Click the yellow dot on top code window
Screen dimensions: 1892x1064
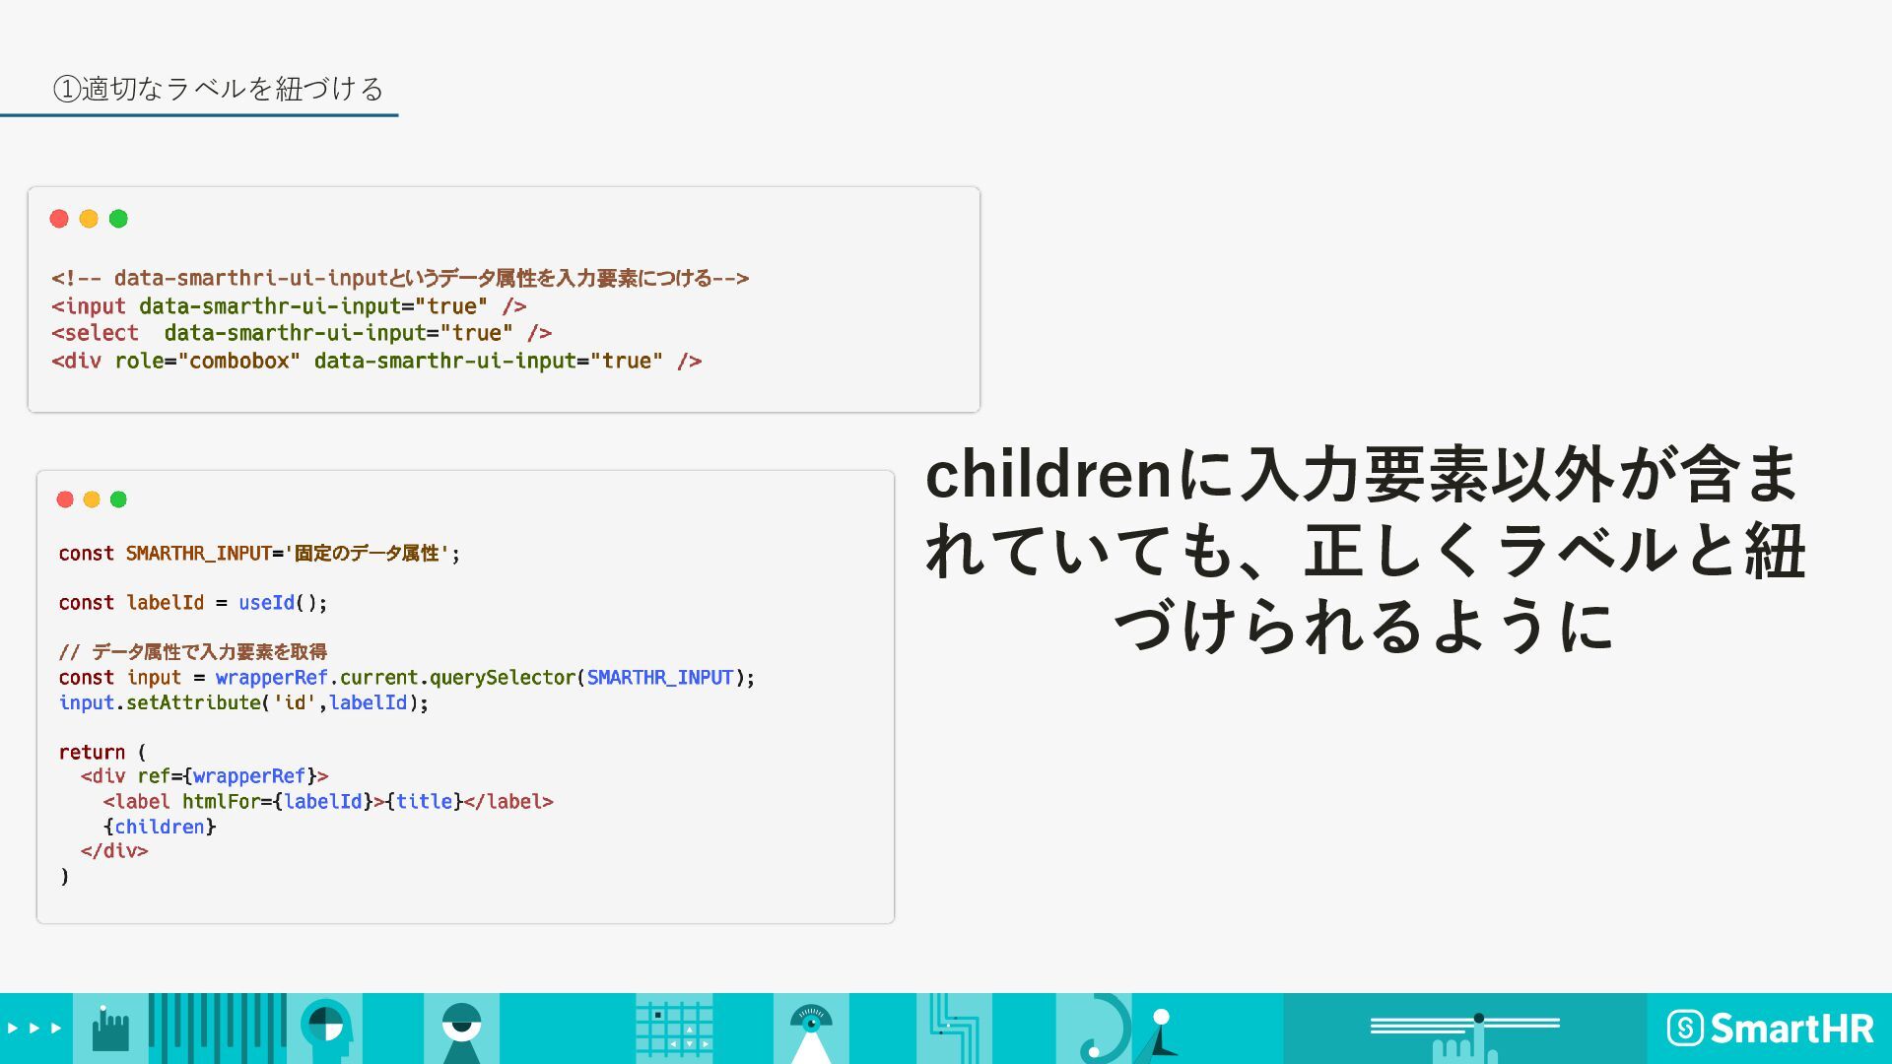coord(89,219)
